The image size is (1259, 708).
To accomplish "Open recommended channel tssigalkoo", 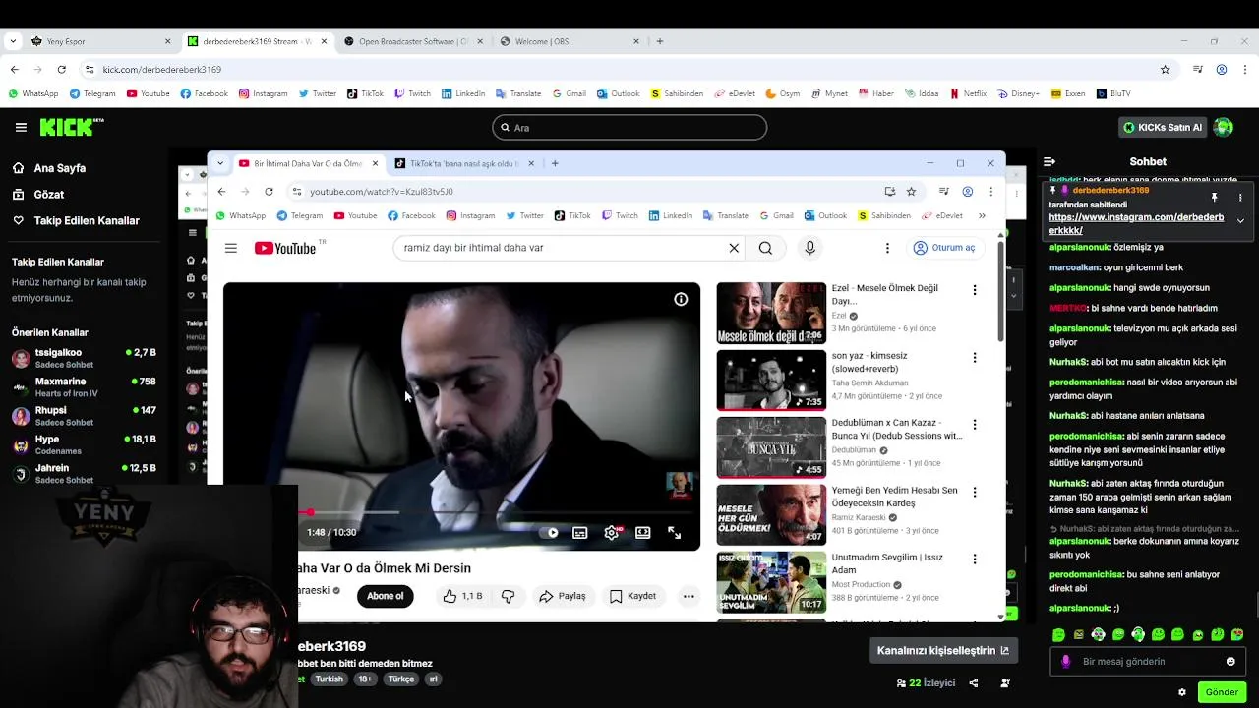I will (x=84, y=358).
